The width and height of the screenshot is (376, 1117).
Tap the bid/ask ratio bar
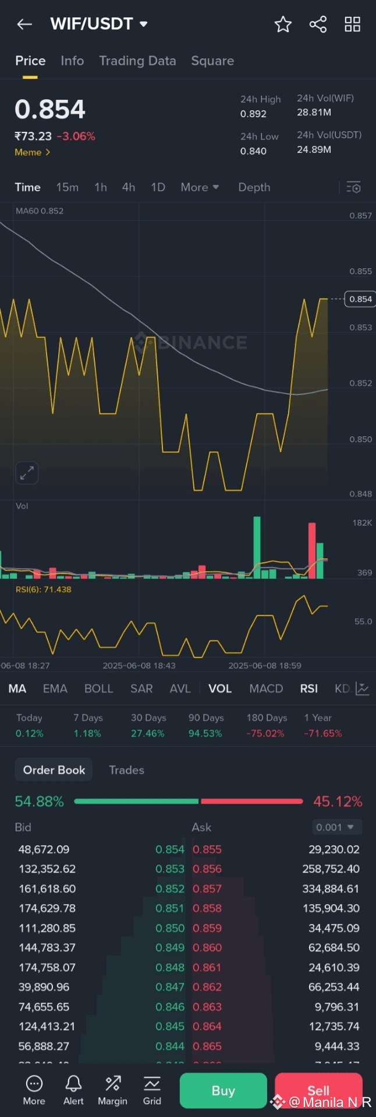click(x=189, y=801)
